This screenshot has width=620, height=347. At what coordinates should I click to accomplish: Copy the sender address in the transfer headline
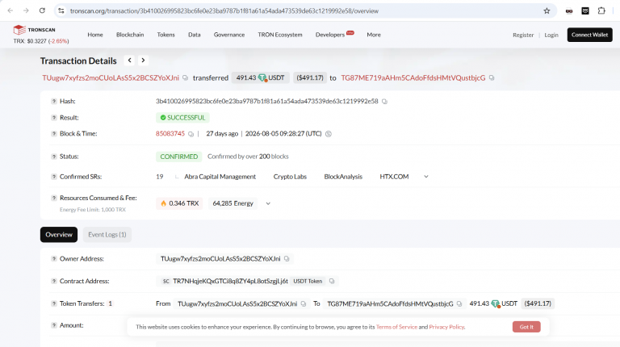(x=185, y=77)
